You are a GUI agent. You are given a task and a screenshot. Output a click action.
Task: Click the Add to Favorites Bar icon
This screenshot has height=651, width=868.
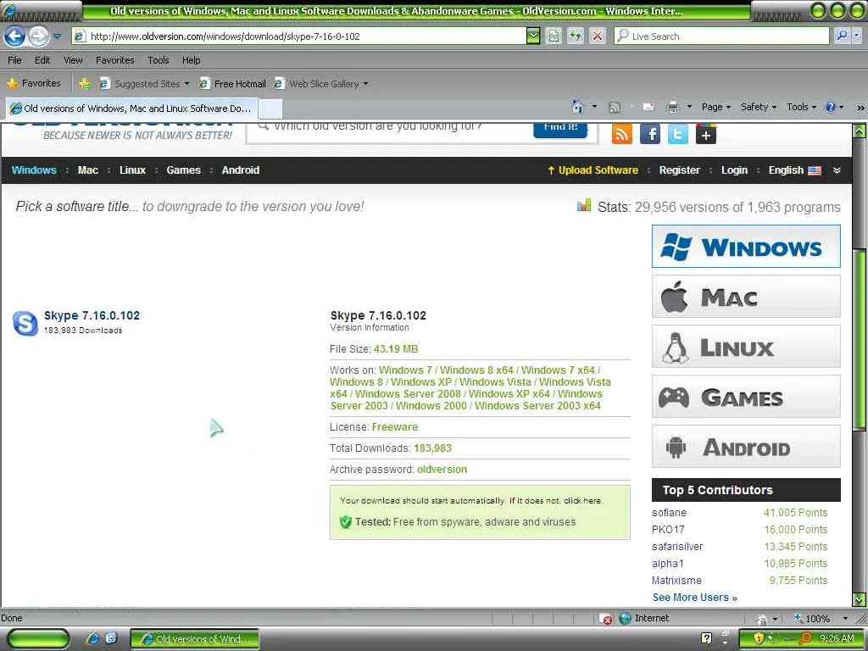[x=85, y=84]
